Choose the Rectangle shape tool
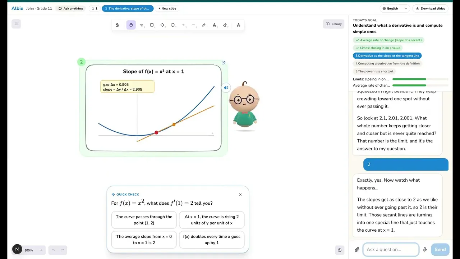The width and height of the screenshot is (460, 259). 152,25
